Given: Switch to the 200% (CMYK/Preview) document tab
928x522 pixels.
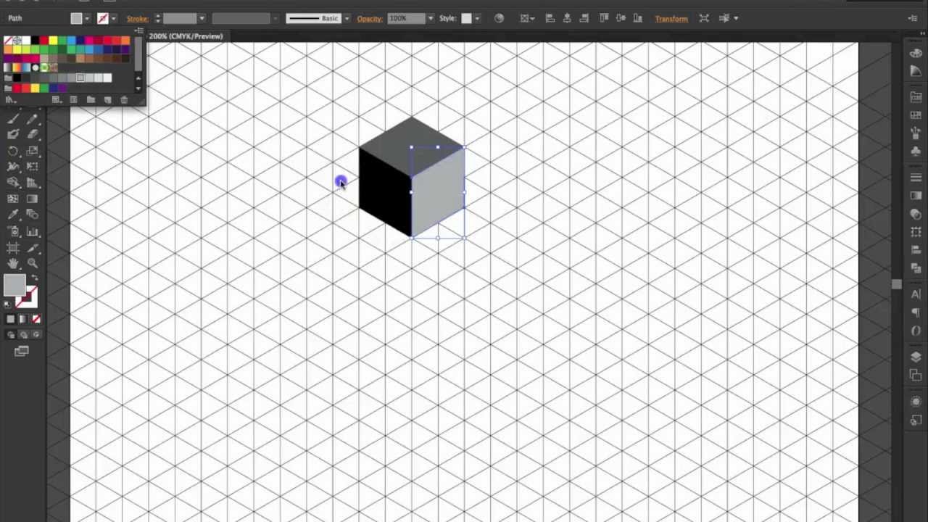Looking at the screenshot, I should [186, 36].
